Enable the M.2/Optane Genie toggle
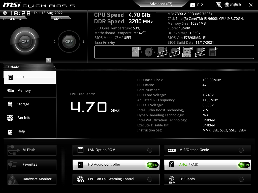The image size is (258, 193). (x=241, y=150)
